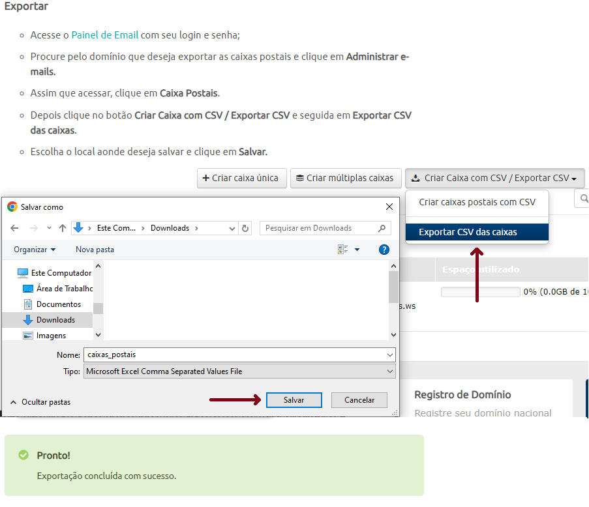Open the Organizar dropdown menu
This screenshot has width=589, height=507.
point(35,250)
